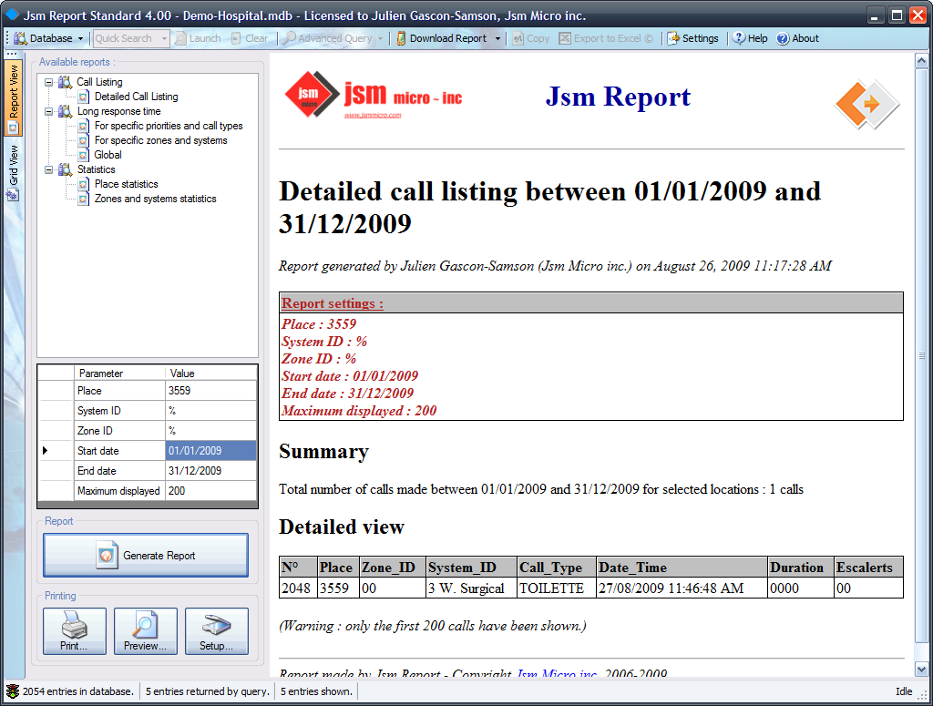
Task: Click Export to Excel
Action: tap(606, 38)
